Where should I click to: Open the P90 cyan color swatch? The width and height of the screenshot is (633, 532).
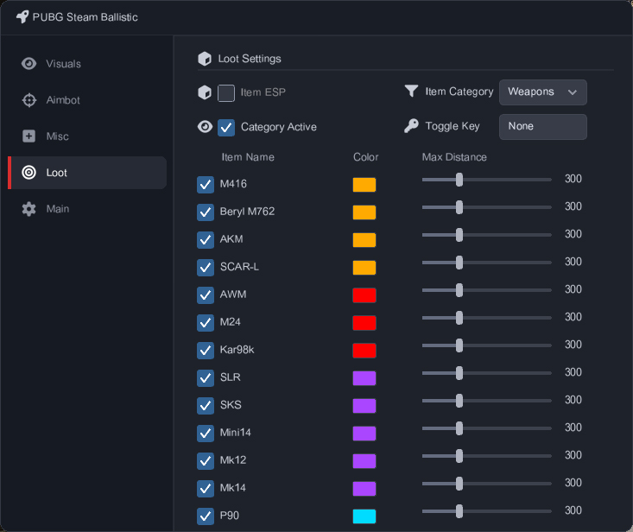coord(364,516)
